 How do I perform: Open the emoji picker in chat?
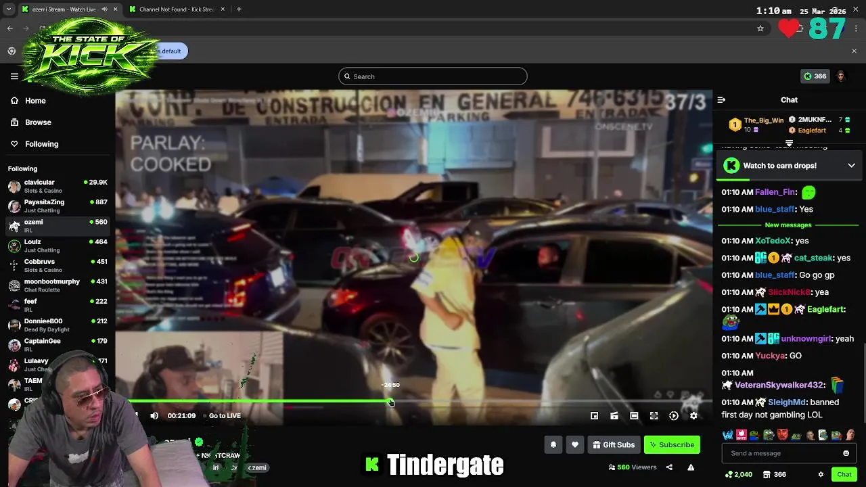[x=846, y=453]
